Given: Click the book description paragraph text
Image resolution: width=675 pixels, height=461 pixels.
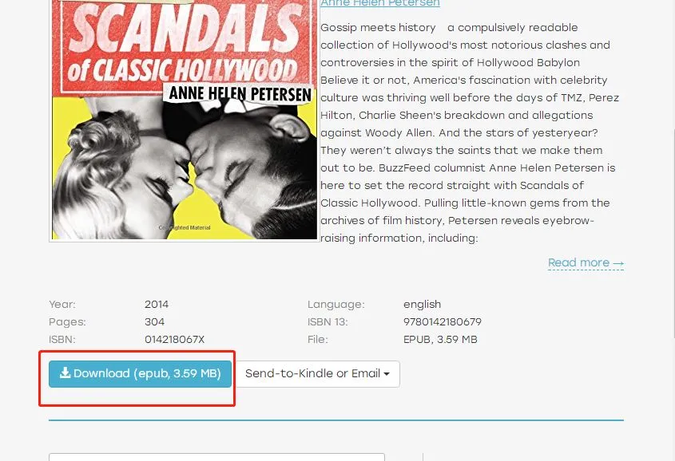Looking at the screenshot, I should tap(469, 132).
